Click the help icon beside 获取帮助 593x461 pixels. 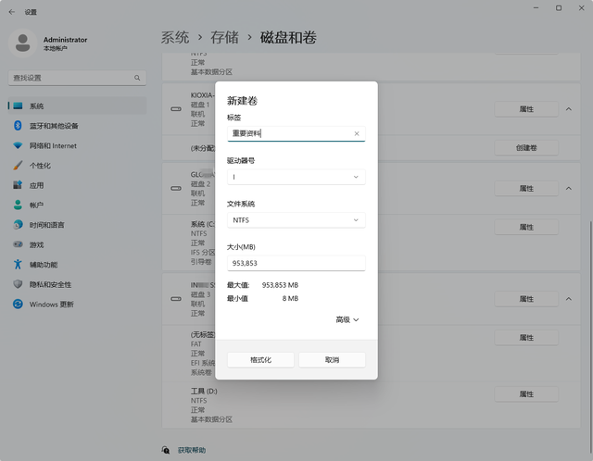[x=166, y=450]
